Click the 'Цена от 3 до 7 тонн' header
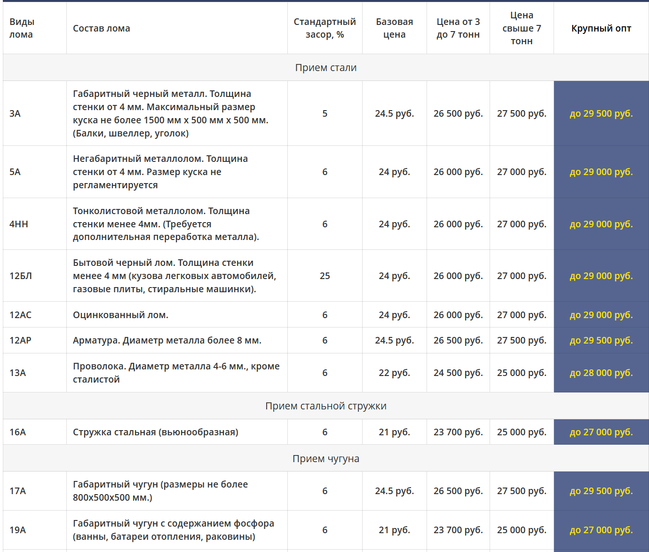Viewport: 649px width, 552px height. (x=458, y=28)
